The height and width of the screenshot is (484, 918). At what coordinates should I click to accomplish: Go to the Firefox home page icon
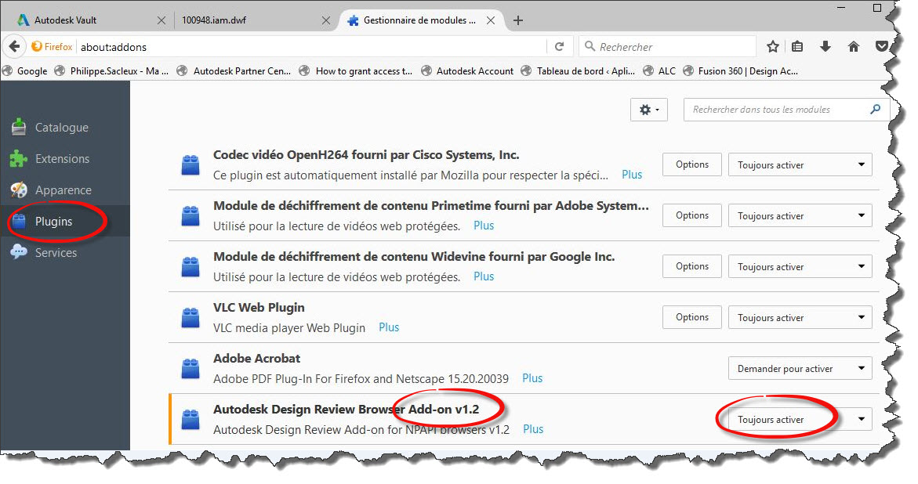coord(854,47)
